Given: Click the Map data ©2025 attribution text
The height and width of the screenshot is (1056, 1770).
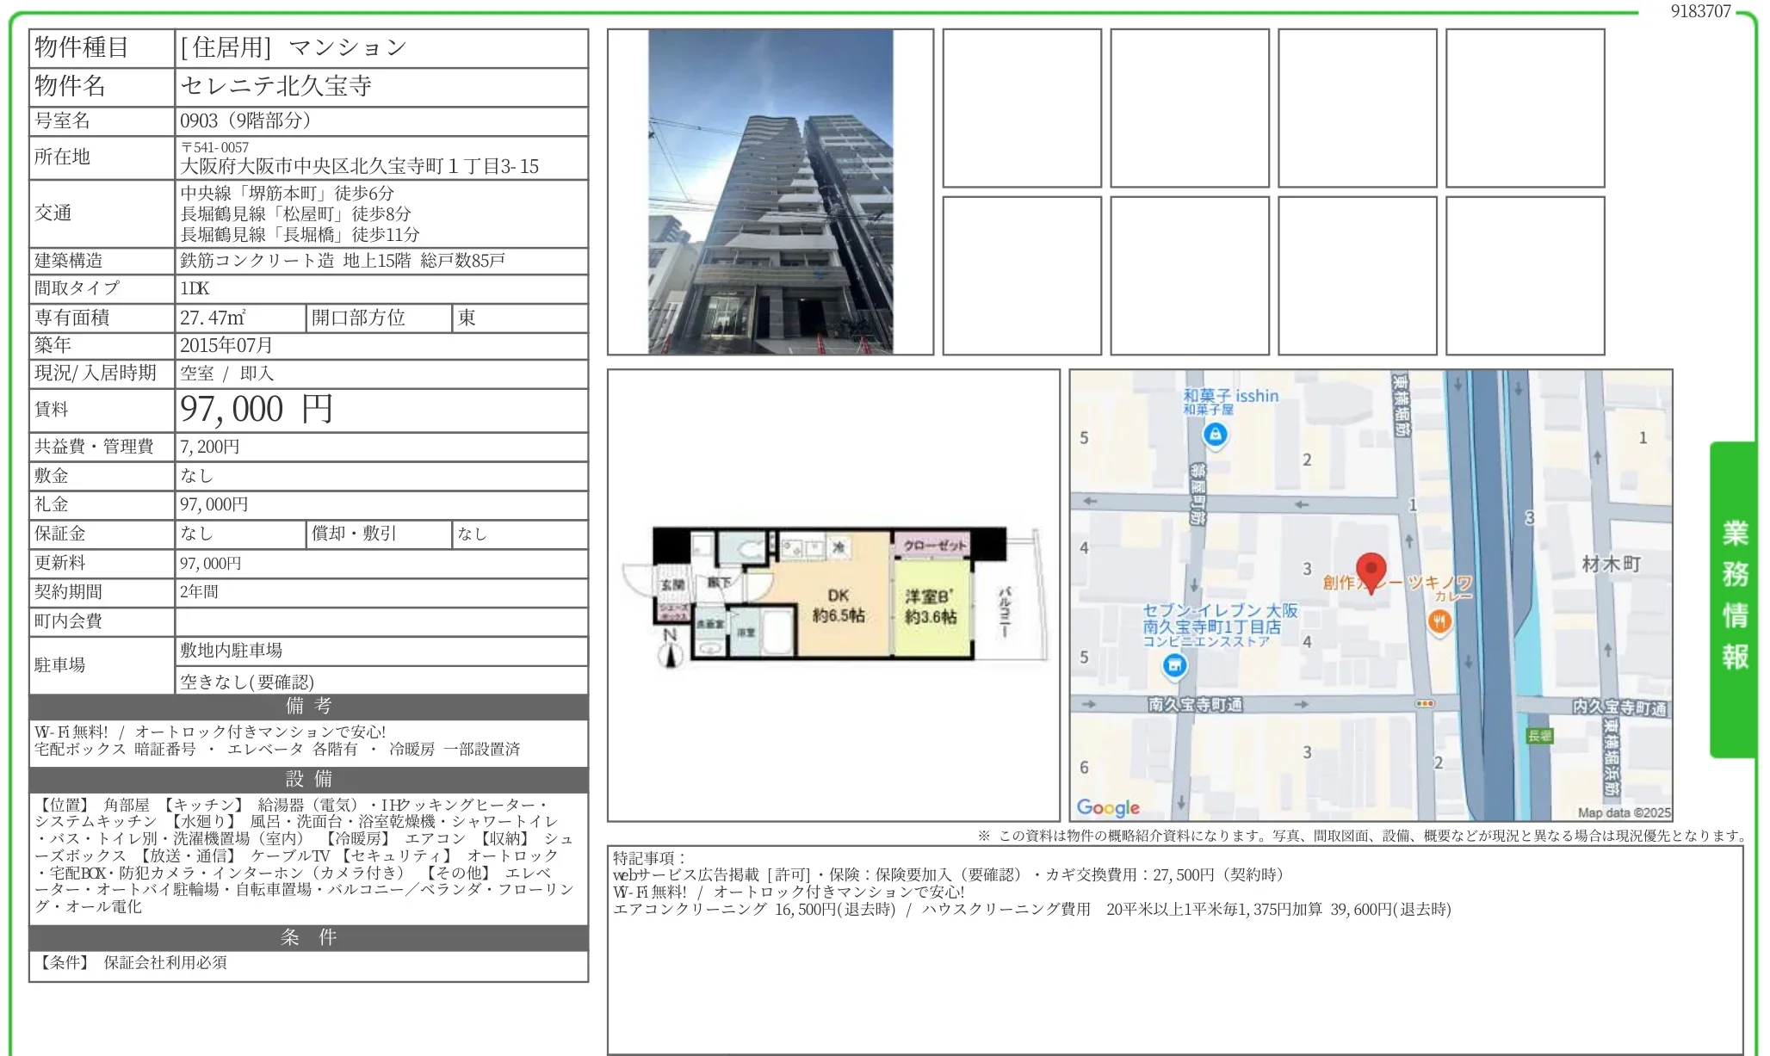Looking at the screenshot, I should click(x=1624, y=812).
